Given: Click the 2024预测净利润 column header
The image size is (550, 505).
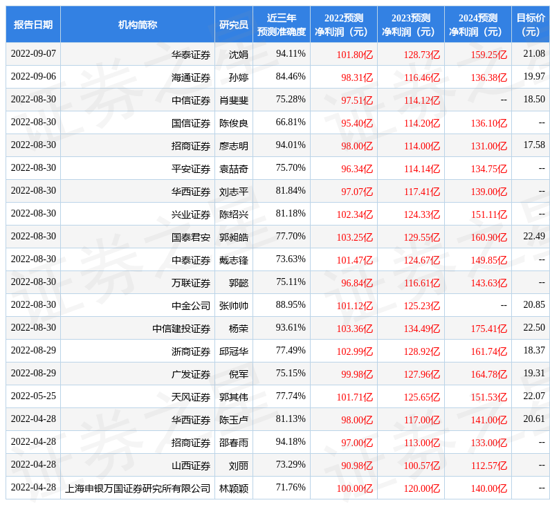Looking at the screenshot, I should pos(478,24).
